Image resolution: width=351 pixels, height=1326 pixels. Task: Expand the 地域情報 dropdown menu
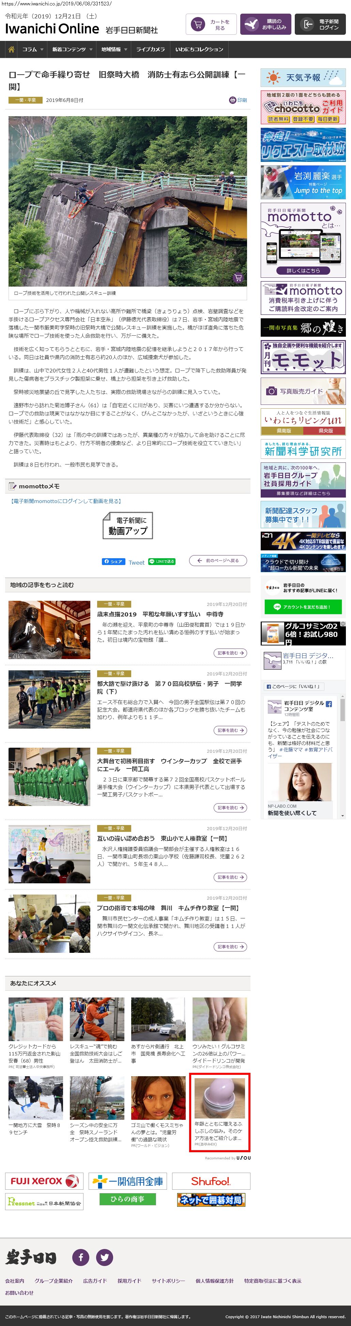[x=114, y=49]
